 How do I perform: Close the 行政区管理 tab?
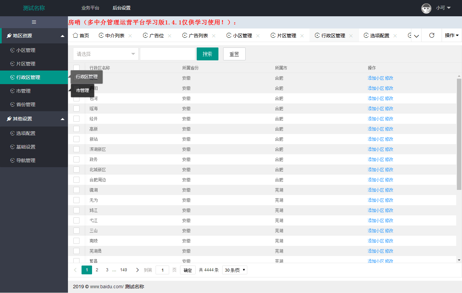click(351, 36)
